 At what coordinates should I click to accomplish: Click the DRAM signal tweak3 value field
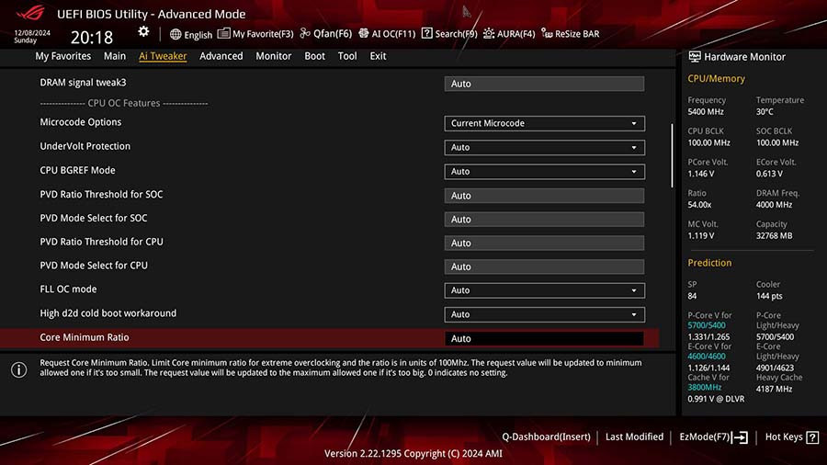pos(544,84)
